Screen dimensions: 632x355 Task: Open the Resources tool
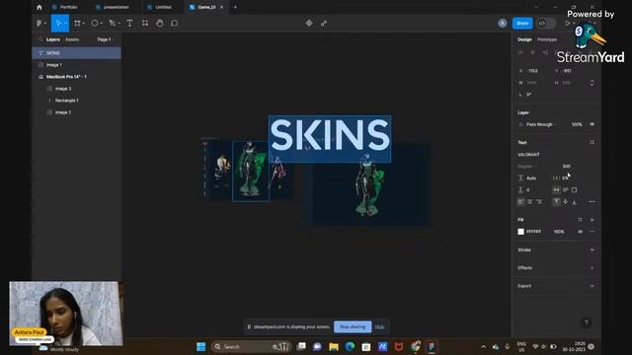pos(145,24)
